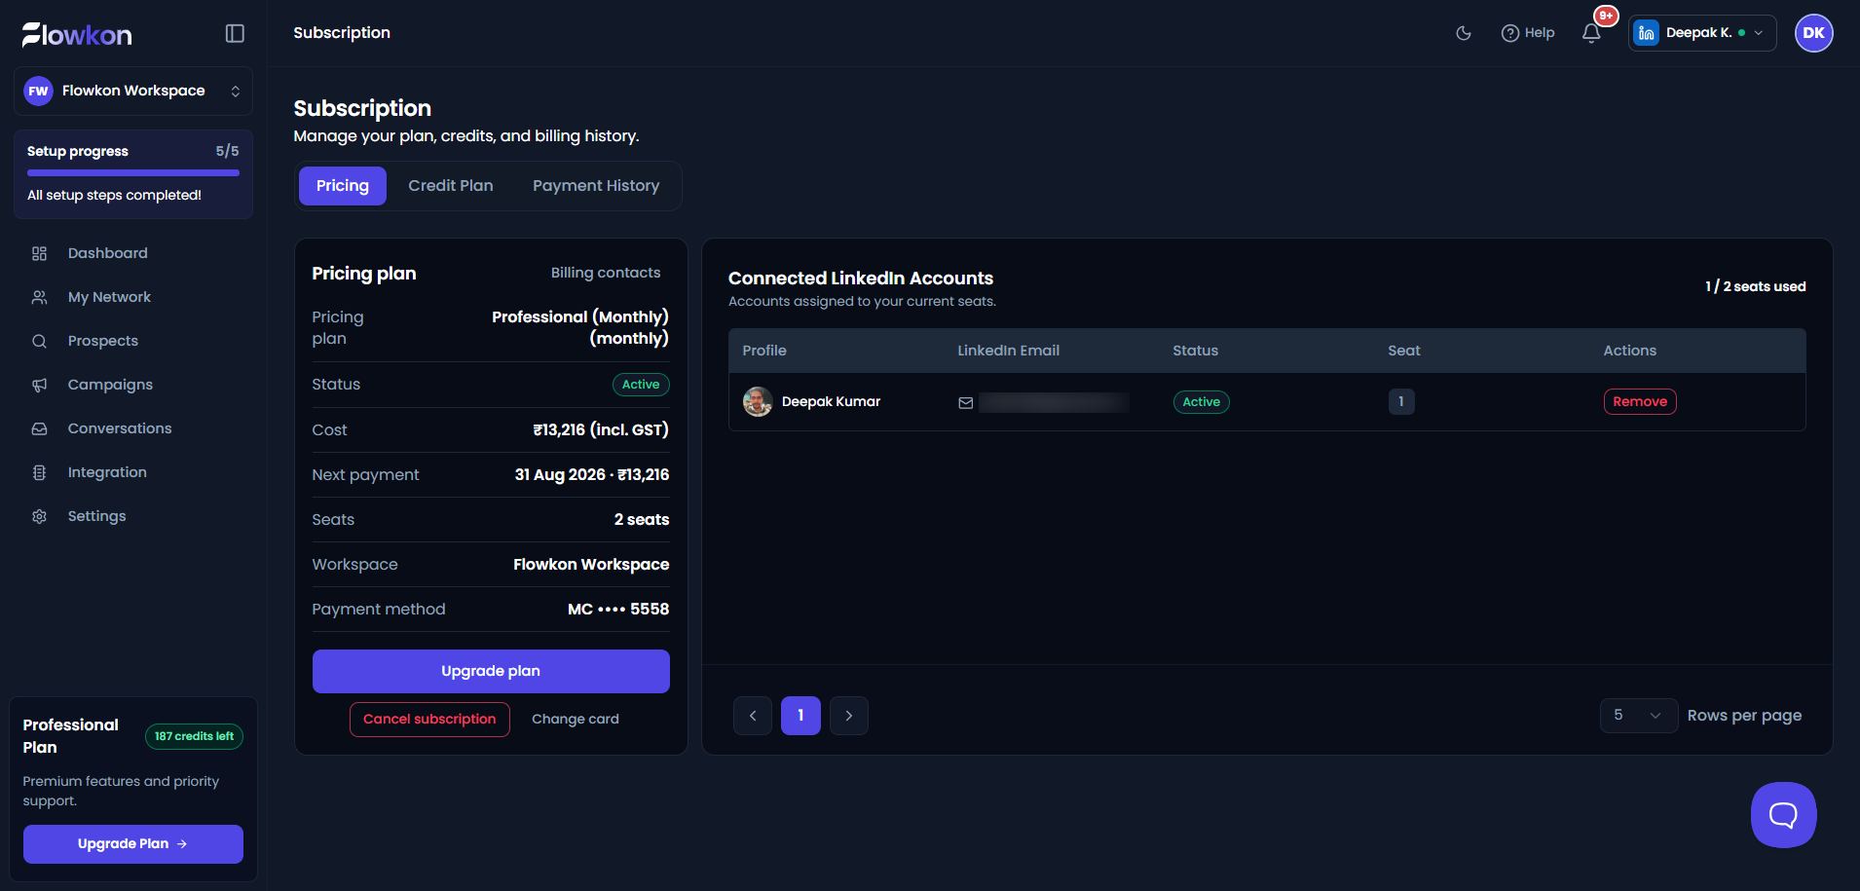1860x891 pixels.
Task: Switch to the Payment History tab
Action: tap(596, 186)
